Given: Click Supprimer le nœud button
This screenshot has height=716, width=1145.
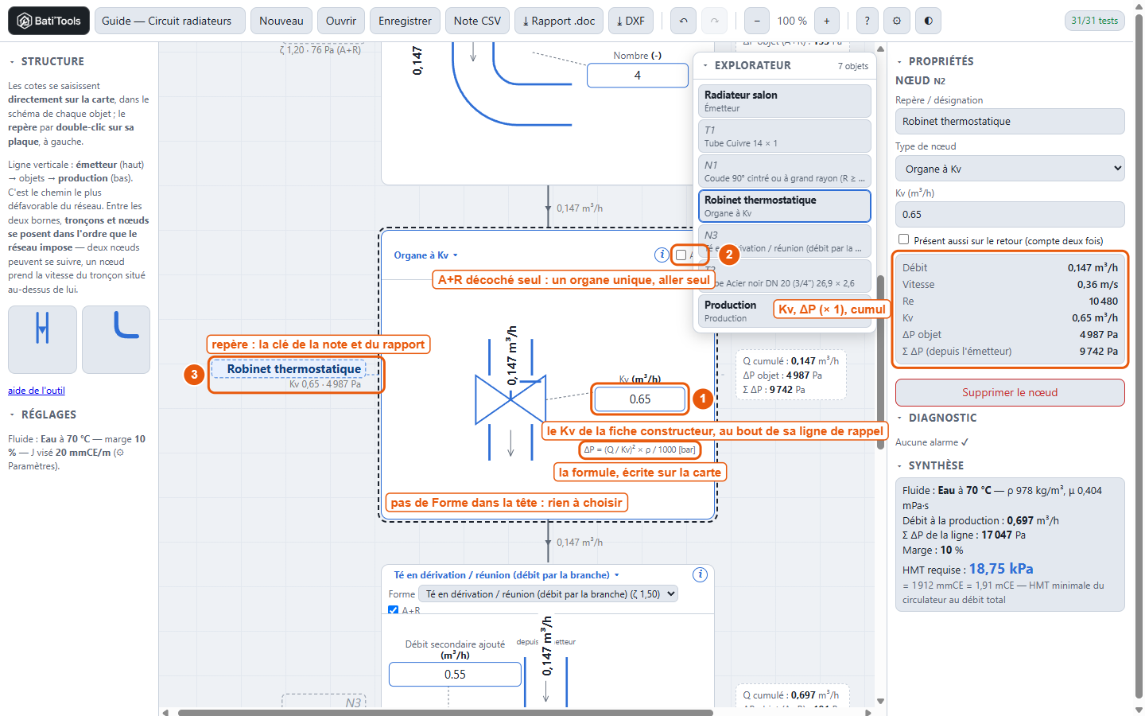Looking at the screenshot, I should [x=1010, y=392].
